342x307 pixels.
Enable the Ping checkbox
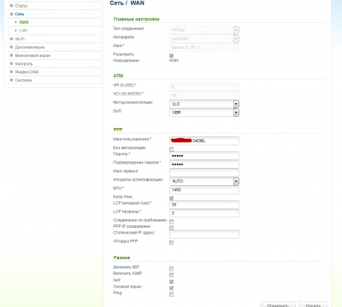pyautogui.click(x=172, y=294)
